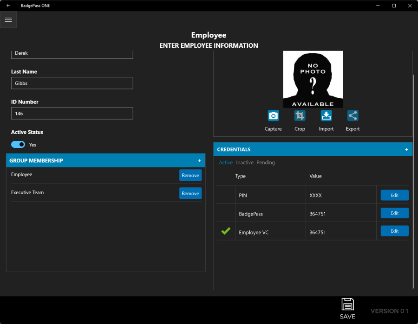Toggle the Active Status switch off

[x=18, y=145]
